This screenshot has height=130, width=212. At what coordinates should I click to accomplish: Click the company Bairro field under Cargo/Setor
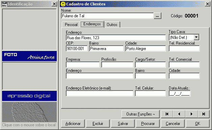tap(151, 76)
